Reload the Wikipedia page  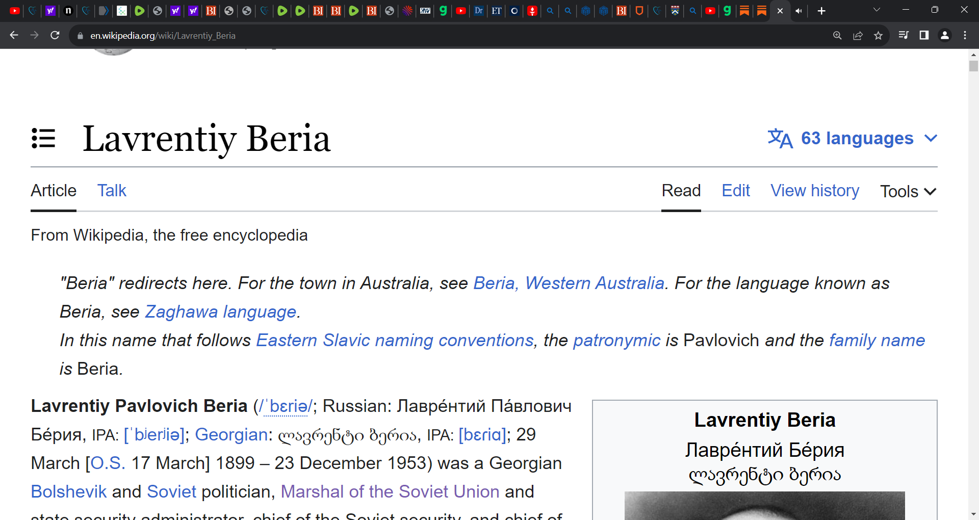(55, 35)
